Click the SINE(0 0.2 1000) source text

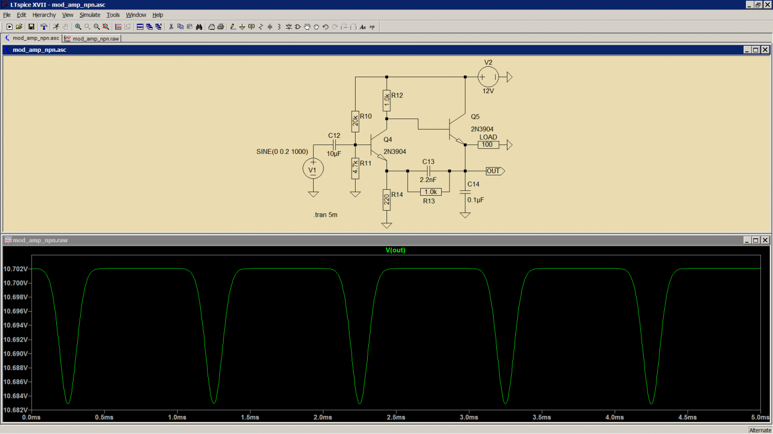click(x=282, y=152)
